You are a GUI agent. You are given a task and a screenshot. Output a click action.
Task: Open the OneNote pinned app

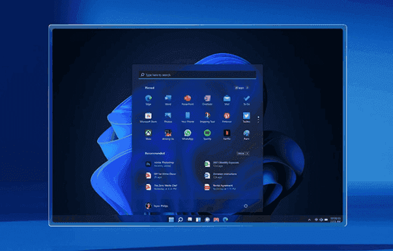pos(207,100)
